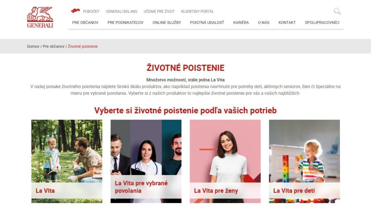Open Klientsky portál
371x210 pixels.
click(197, 11)
